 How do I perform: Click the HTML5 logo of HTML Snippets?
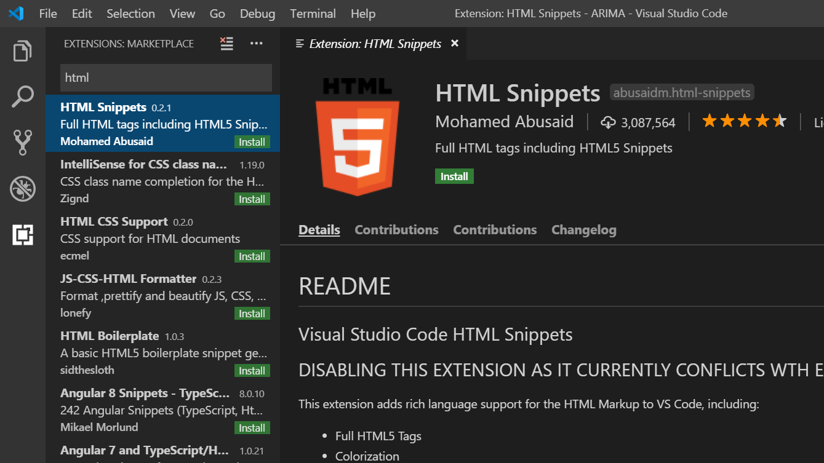(x=358, y=137)
